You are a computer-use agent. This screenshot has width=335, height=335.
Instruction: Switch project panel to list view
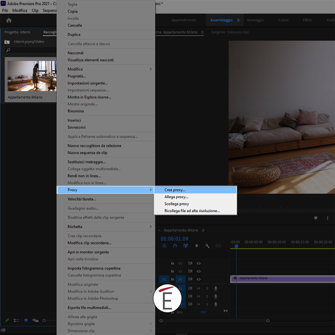tap(16, 320)
